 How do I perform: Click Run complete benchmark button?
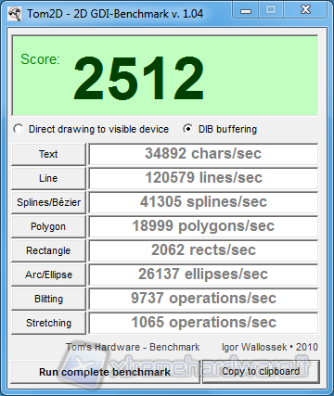point(105,372)
